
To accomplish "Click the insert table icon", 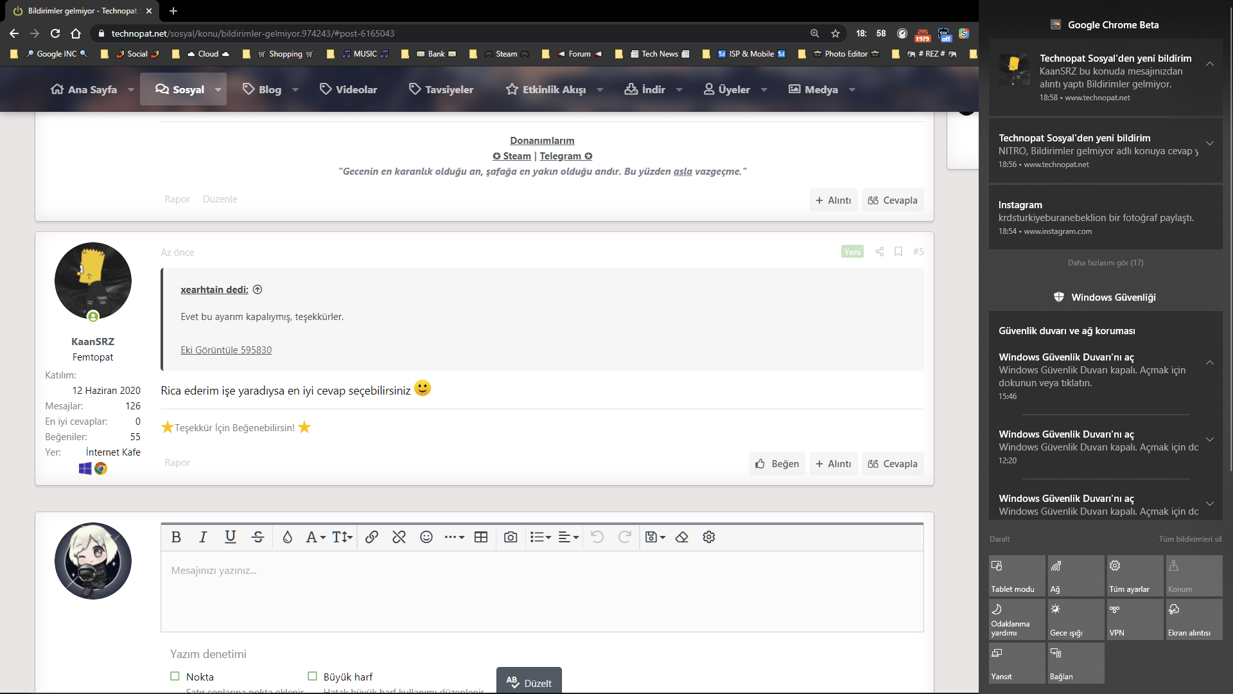I will pos(480,537).
